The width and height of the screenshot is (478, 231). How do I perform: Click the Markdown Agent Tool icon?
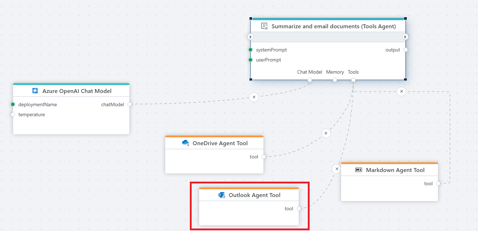coord(359,170)
